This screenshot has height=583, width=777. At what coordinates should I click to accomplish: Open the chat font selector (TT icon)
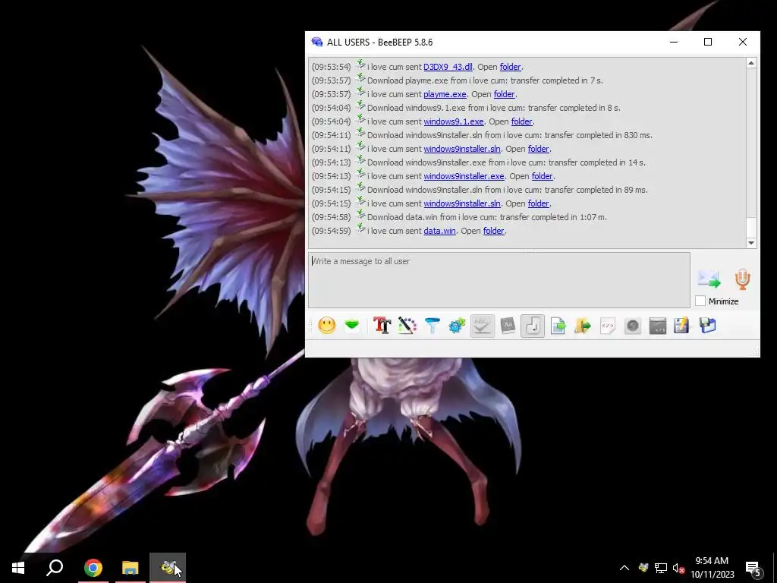click(382, 326)
